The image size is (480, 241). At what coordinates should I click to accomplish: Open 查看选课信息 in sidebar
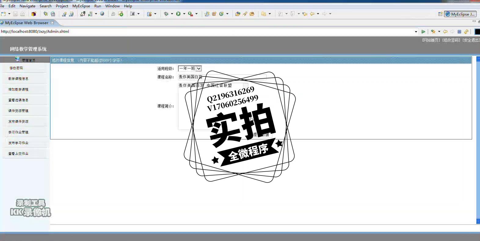tap(18, 100)
